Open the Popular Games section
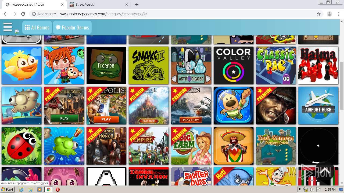The height and width of the screenshot is (193, 344). coord(72,28)
